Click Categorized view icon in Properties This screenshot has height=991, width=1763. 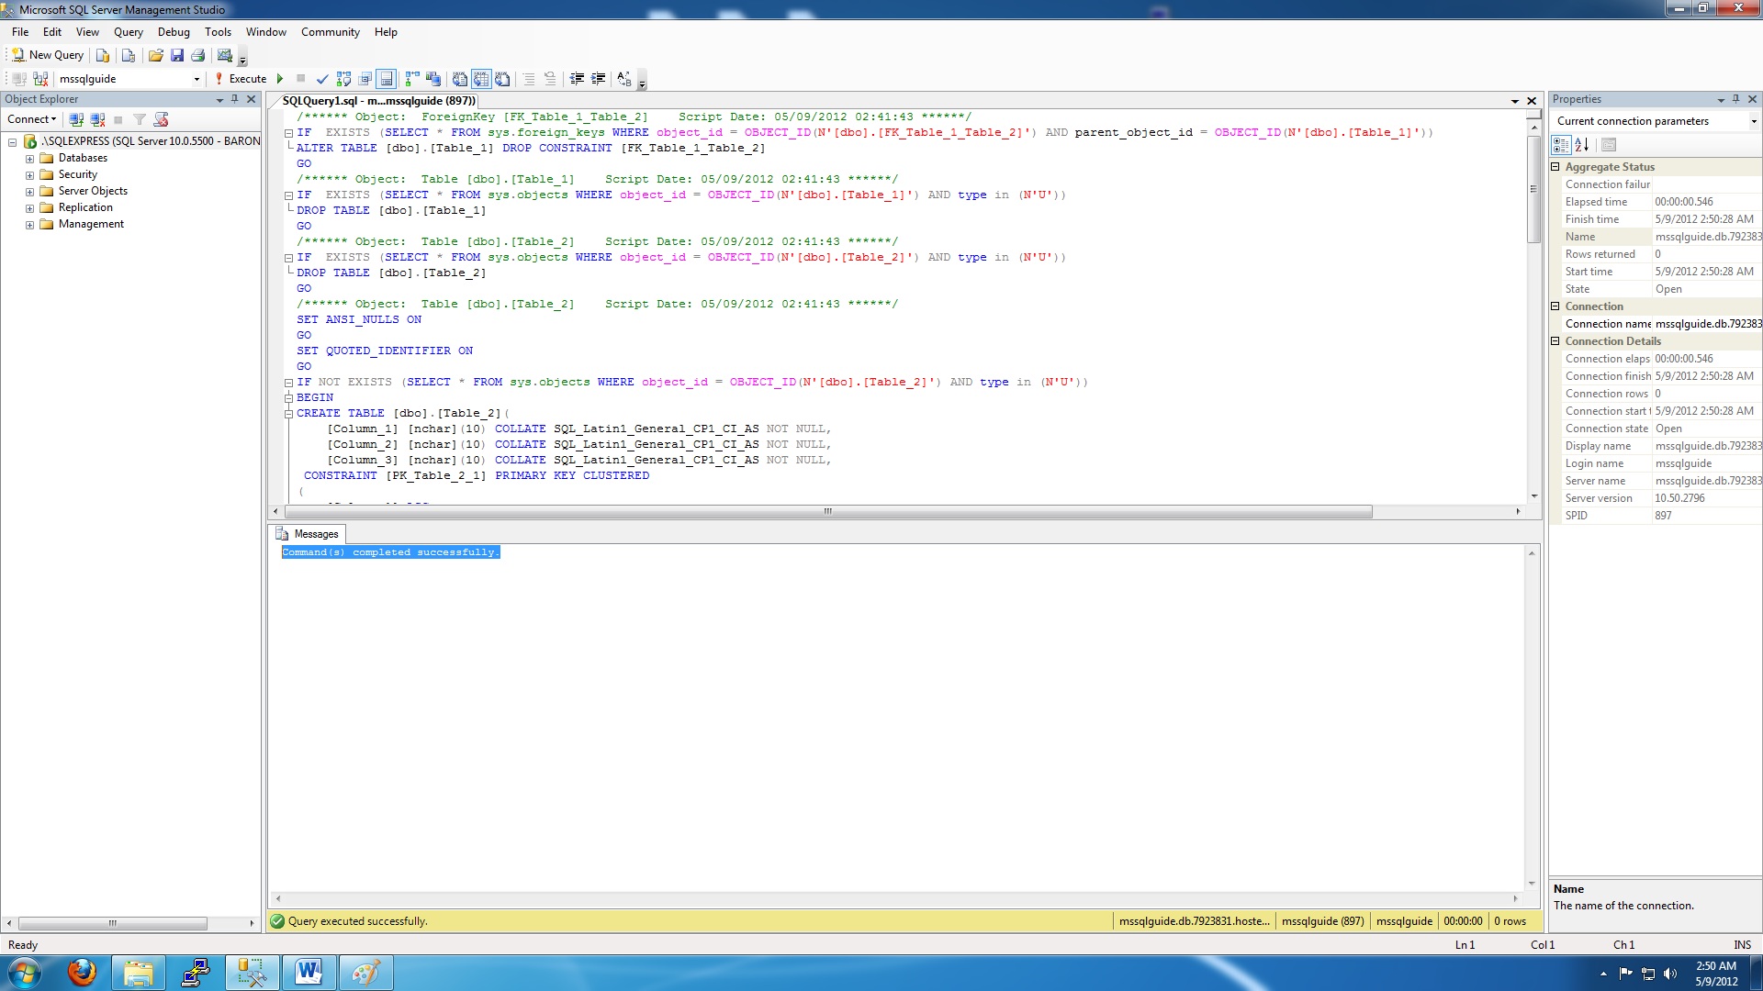[1561, 145]
